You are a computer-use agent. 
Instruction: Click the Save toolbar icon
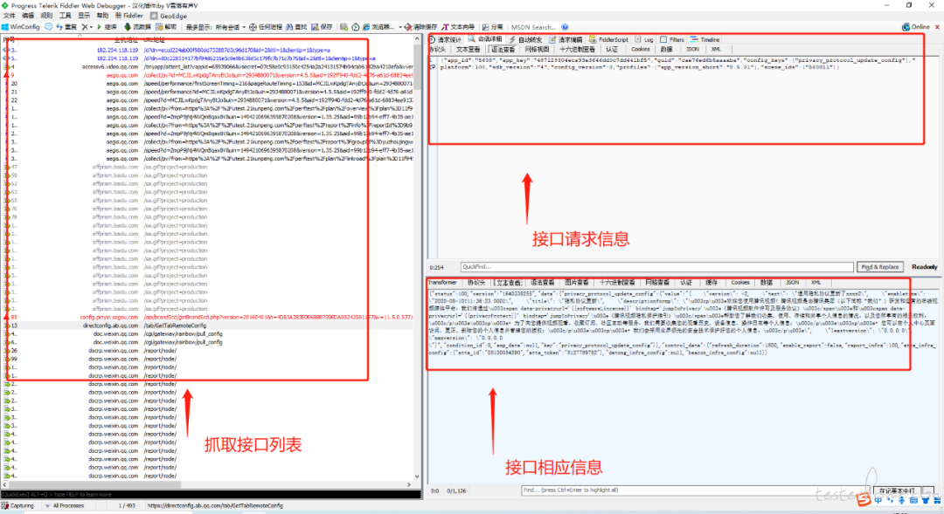322,27
